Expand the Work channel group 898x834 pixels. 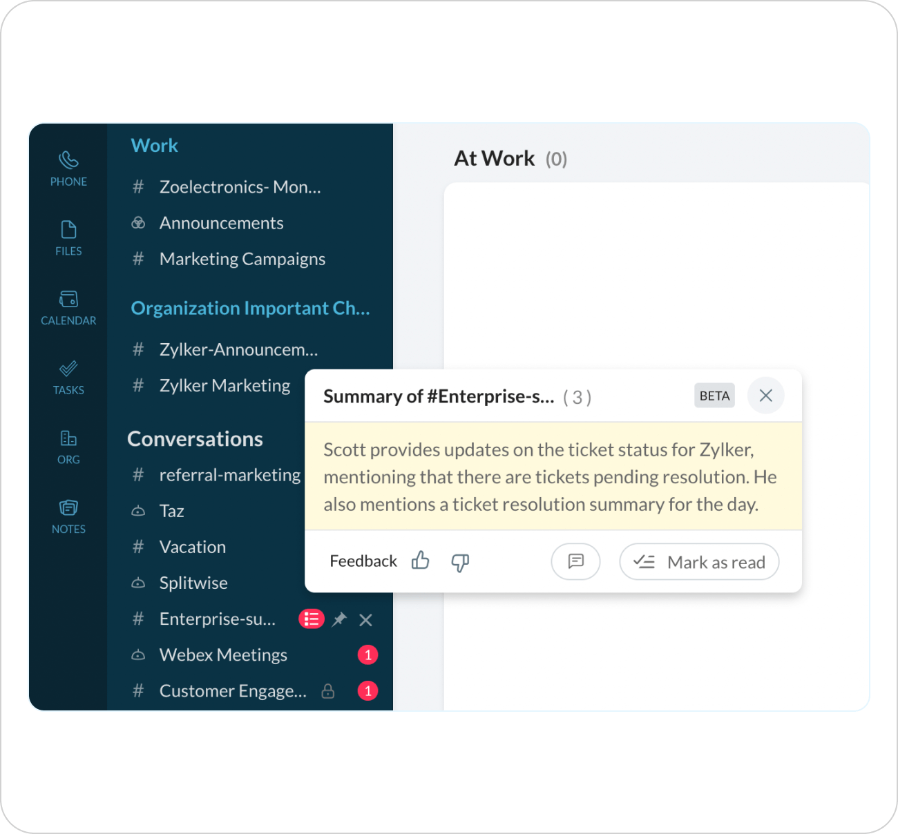[154, 145]
